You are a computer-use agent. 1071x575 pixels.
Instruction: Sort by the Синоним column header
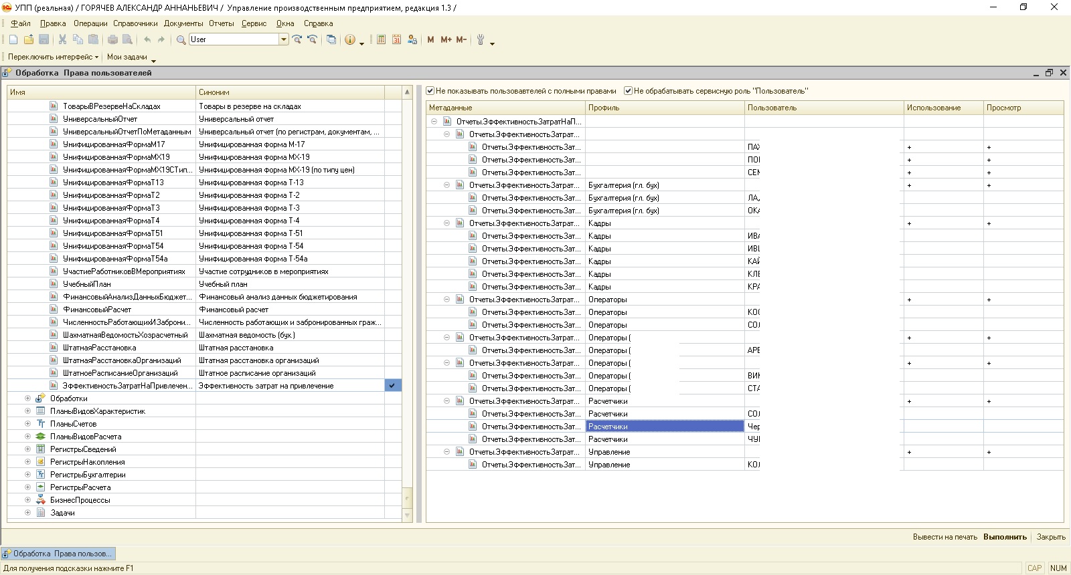tap(290, 92)
